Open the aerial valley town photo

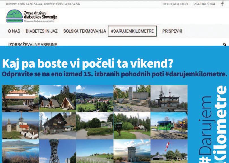pos(95,98)
